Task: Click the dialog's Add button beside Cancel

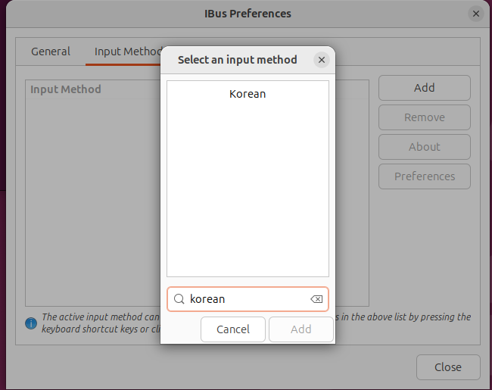Action: (x=301, y=329)
